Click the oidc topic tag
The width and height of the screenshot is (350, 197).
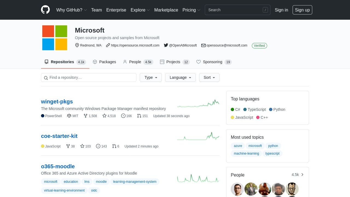coord(94,190)
